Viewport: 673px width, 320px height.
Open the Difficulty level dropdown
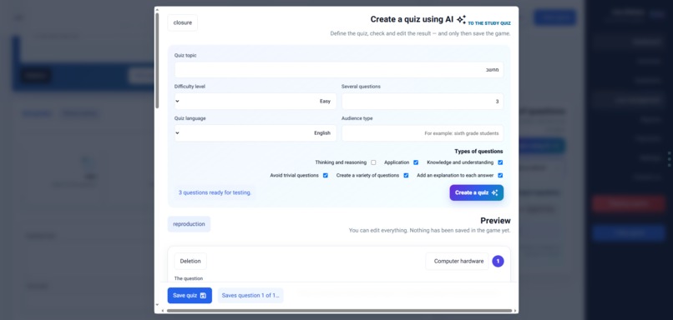(256, 102)
